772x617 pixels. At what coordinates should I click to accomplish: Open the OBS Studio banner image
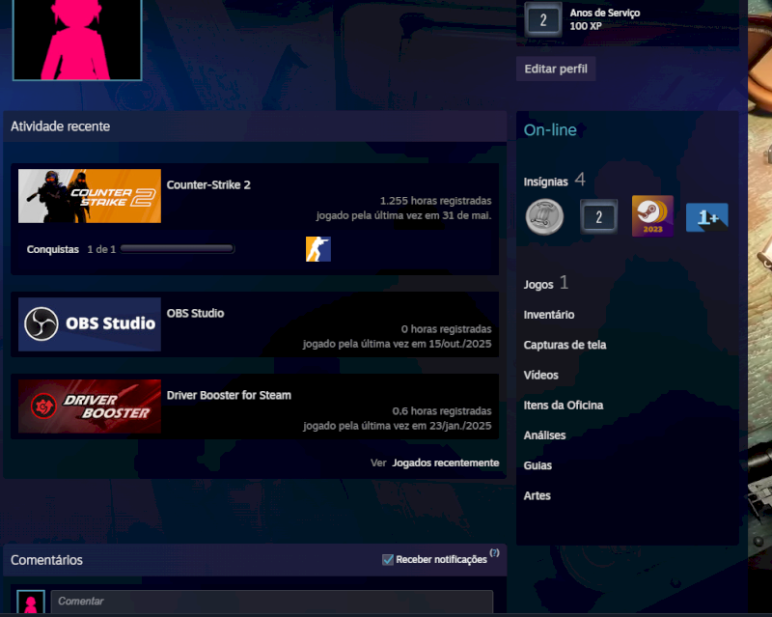click(x=90, y=324)
